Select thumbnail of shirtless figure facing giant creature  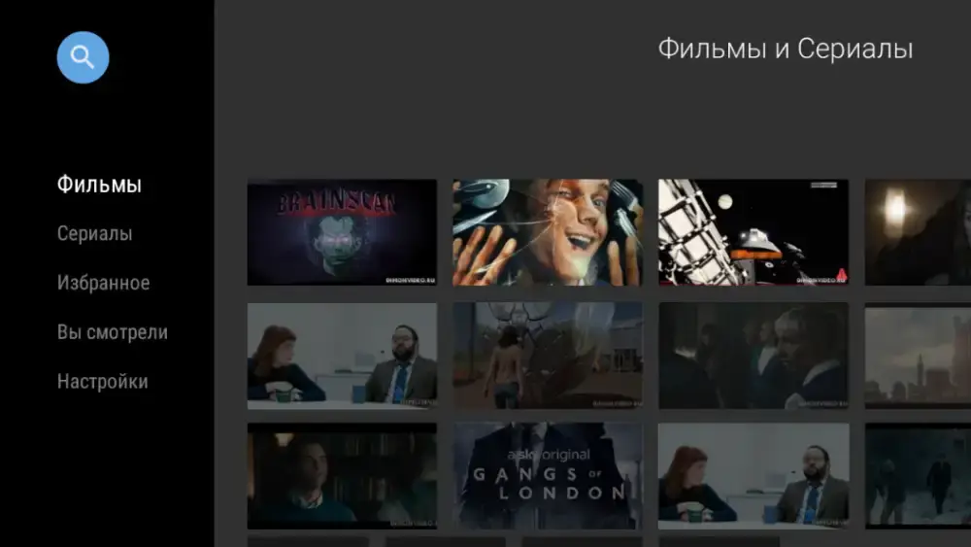point(548,355)
